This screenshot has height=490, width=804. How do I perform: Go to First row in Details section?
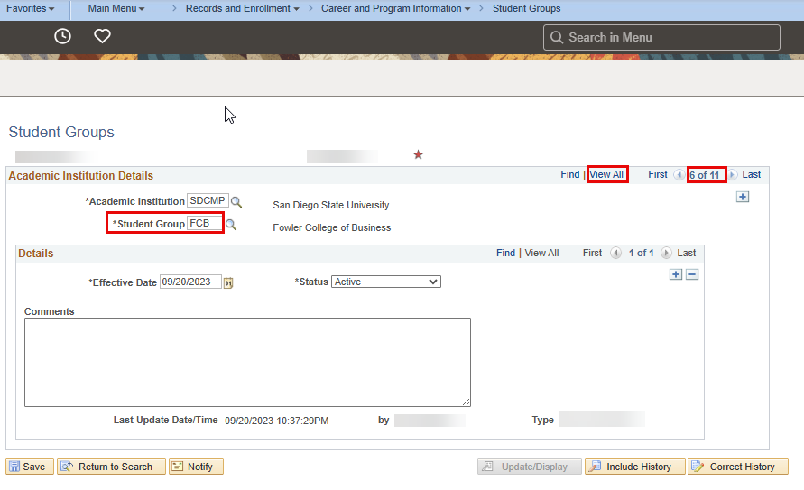(x=592, y=254)
